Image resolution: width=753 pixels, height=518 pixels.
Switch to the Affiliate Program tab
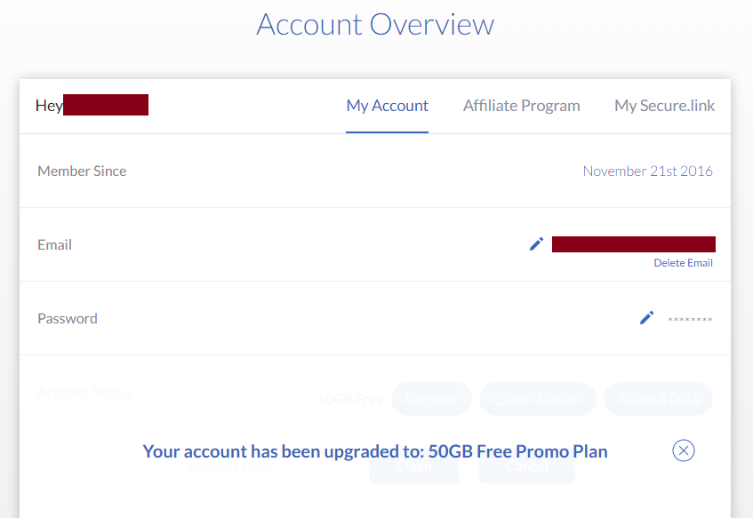521,106
